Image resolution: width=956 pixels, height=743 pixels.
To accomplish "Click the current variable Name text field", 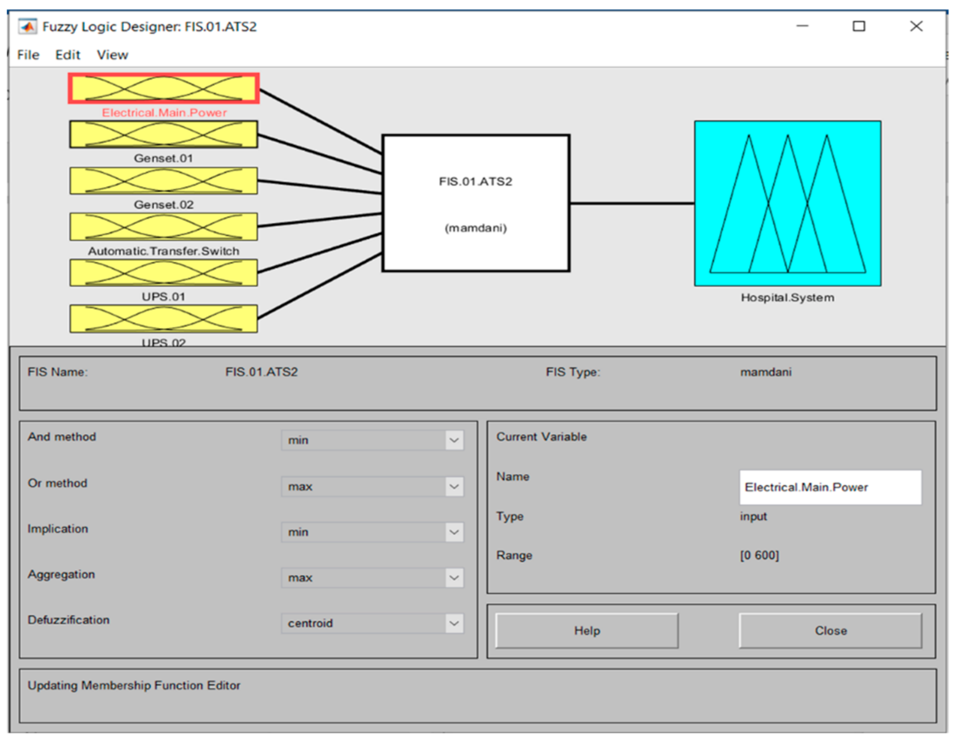I will 830,487.
